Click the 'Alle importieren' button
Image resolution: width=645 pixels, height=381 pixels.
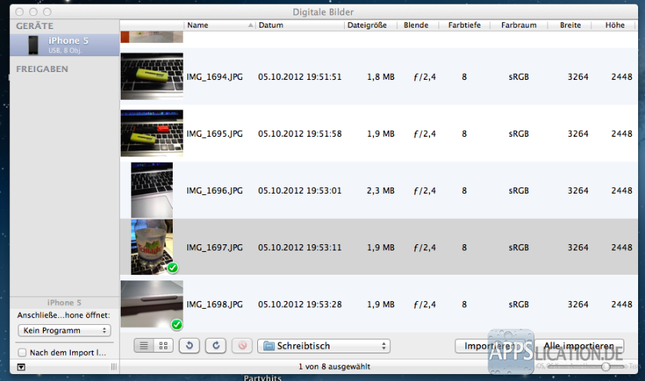pos(579,346)
